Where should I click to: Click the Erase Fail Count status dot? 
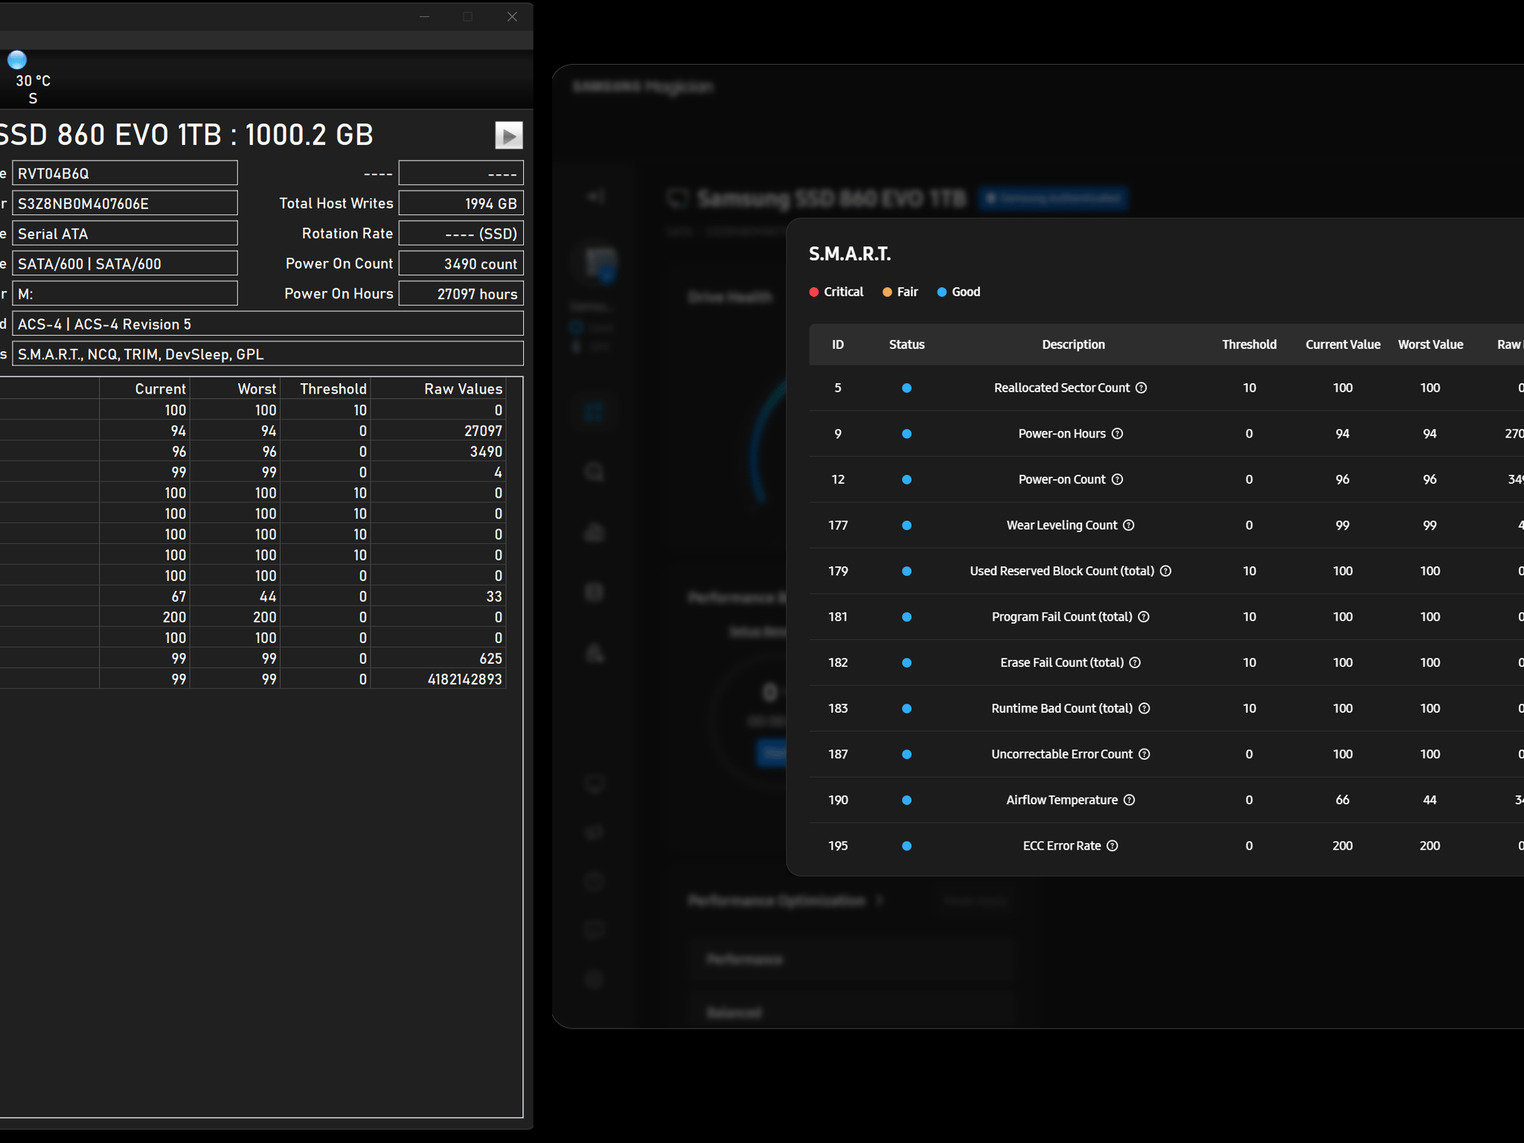coord(906,662)
